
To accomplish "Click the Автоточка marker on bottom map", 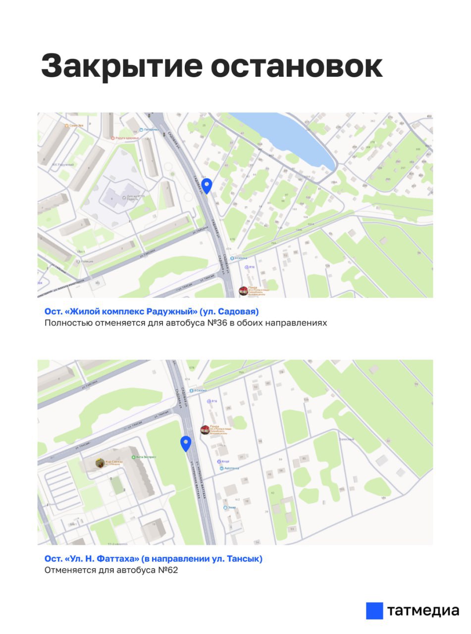I will click(x=219, y=468).
